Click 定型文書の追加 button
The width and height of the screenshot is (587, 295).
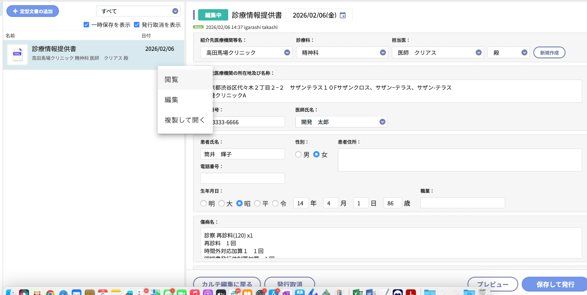coord(33,11)
